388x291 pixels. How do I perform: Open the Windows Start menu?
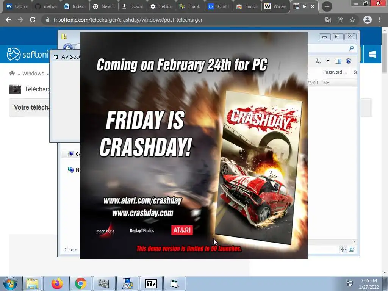(x=10, y=283)
